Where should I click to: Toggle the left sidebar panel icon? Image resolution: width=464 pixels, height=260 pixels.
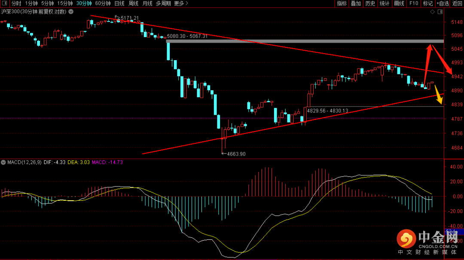pos(4,3)
